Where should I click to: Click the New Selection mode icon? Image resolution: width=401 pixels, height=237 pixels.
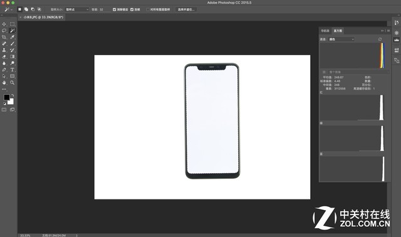tap(19, 9)
